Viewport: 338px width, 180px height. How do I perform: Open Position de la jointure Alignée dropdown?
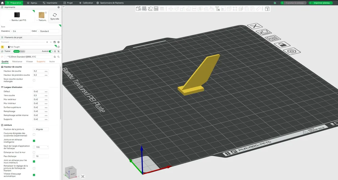[41, 129]
